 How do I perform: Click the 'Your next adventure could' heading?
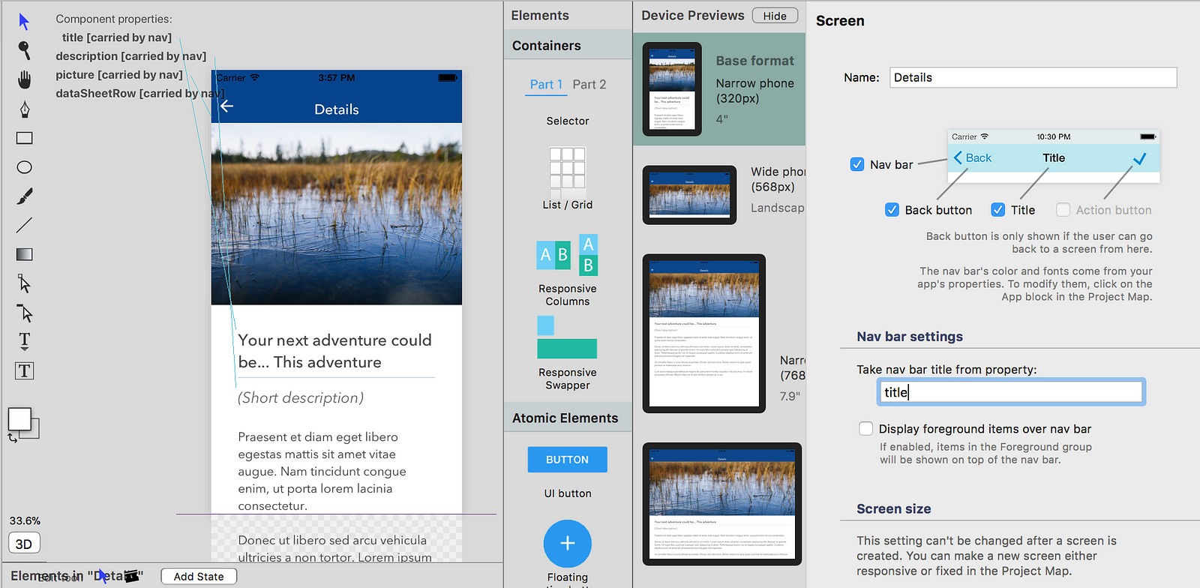point(335,340)
